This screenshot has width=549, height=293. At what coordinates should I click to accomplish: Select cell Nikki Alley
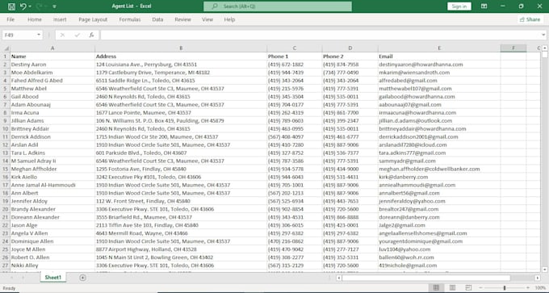52,266
